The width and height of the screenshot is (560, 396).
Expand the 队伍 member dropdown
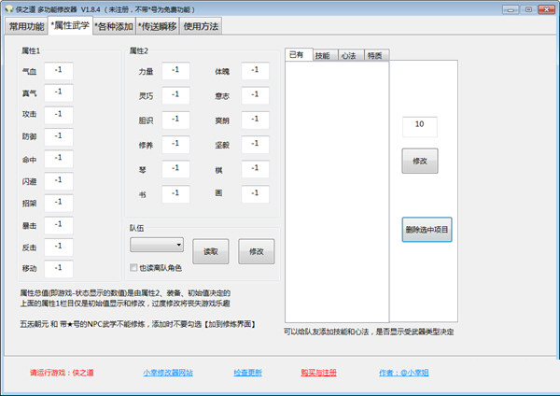[x=157, y=245]
